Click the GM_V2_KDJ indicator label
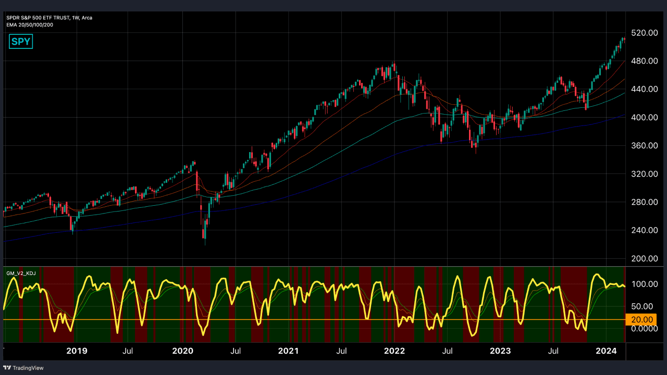This screenshot has width=667, height=375. (x=21, y=272)
